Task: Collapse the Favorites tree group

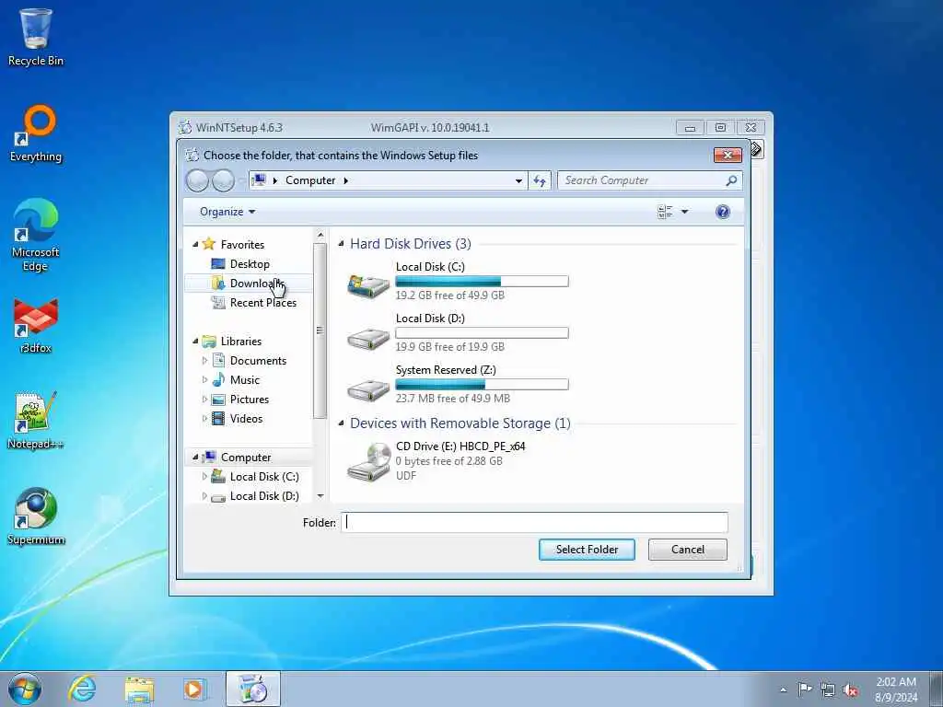Action: (195, 244)
